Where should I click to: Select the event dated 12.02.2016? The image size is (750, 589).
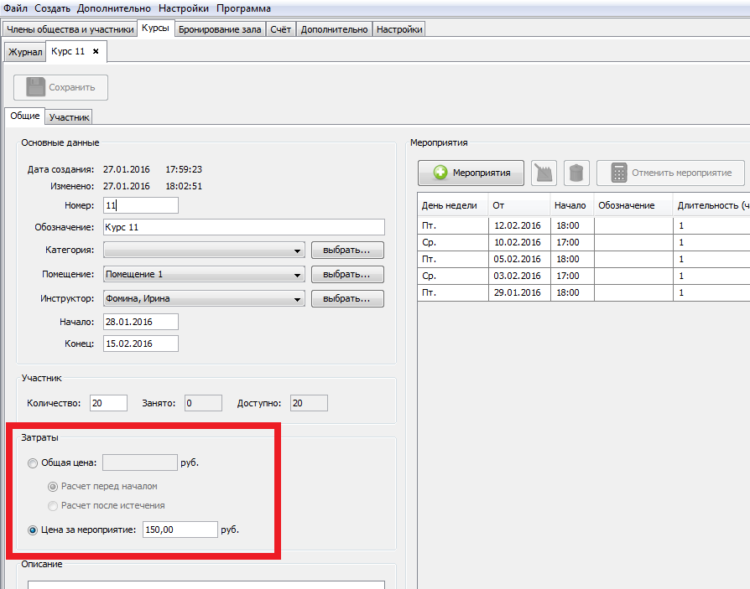pyautogui.click(x=584, y=225)
